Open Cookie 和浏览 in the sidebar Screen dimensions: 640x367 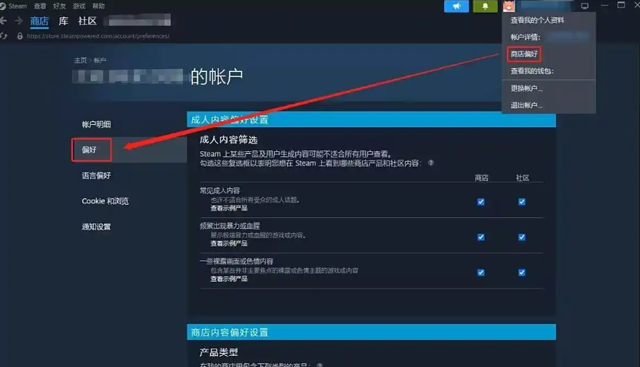point(105,201)
